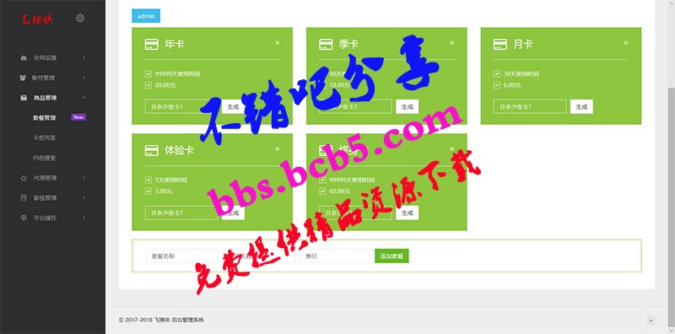
Task: Close the 年卡 package card
Action: 278,43
